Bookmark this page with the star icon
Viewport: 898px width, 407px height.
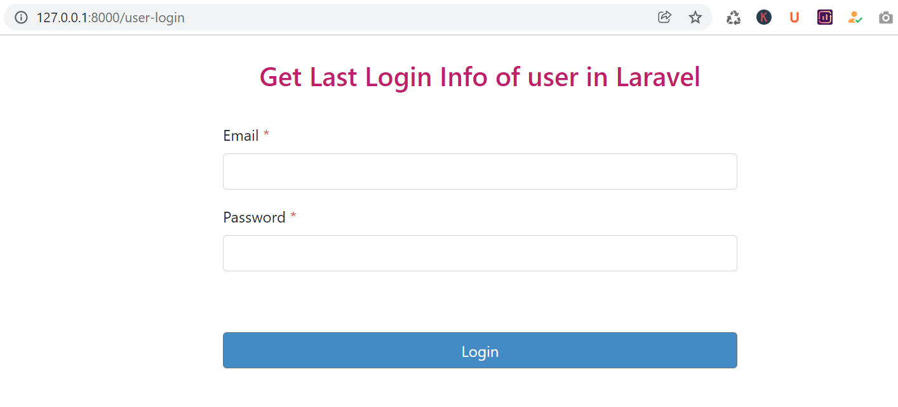(x=695, y=17)
